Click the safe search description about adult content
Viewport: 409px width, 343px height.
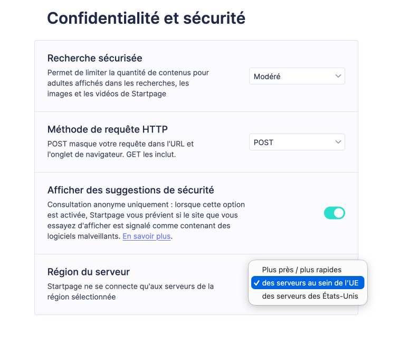(x=128, y=83)
